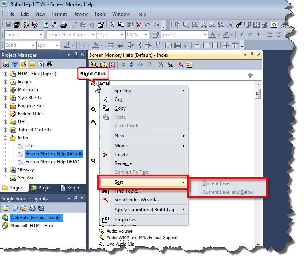Click the Save All icon

pos(17,25)
